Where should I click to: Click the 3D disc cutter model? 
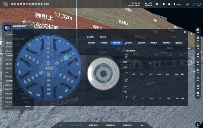(x=104, y=74)
